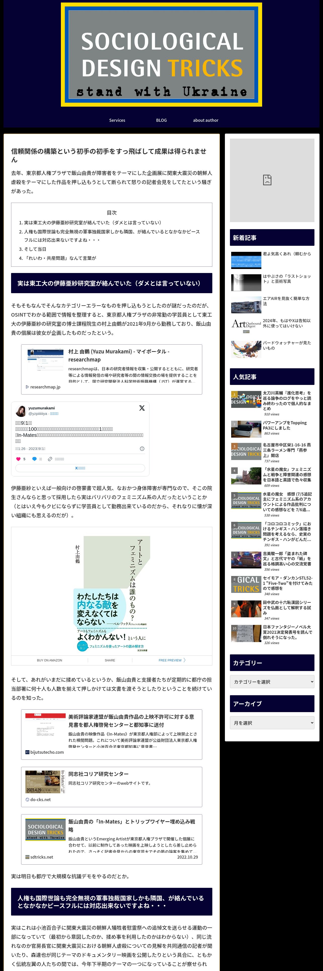Jump to contents item 4 「れいわ・共産問題」
Image resolution: width=323 pixels, height=971 pixels.
pos(60,258)
